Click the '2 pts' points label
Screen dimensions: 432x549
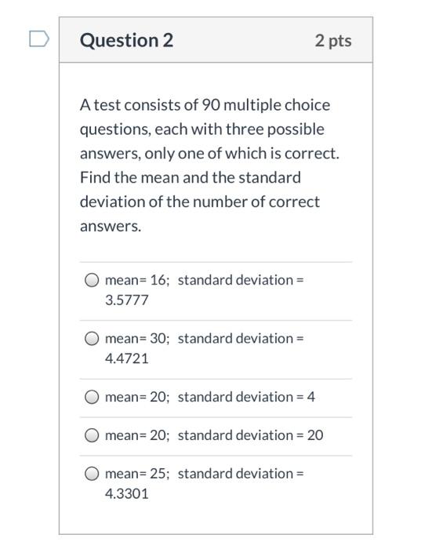tap(333, 41)
